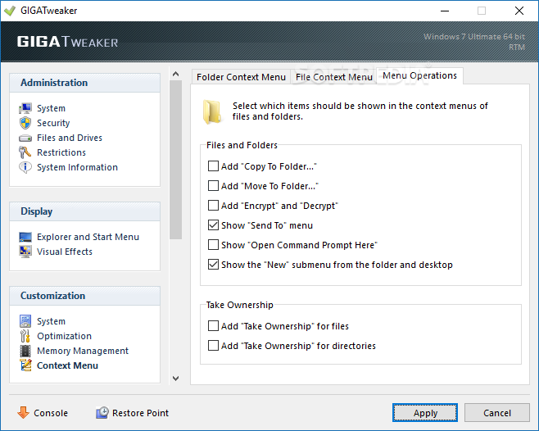Open Restore Point link
This screenshot has width=539, height=431.
pos(140,413)
